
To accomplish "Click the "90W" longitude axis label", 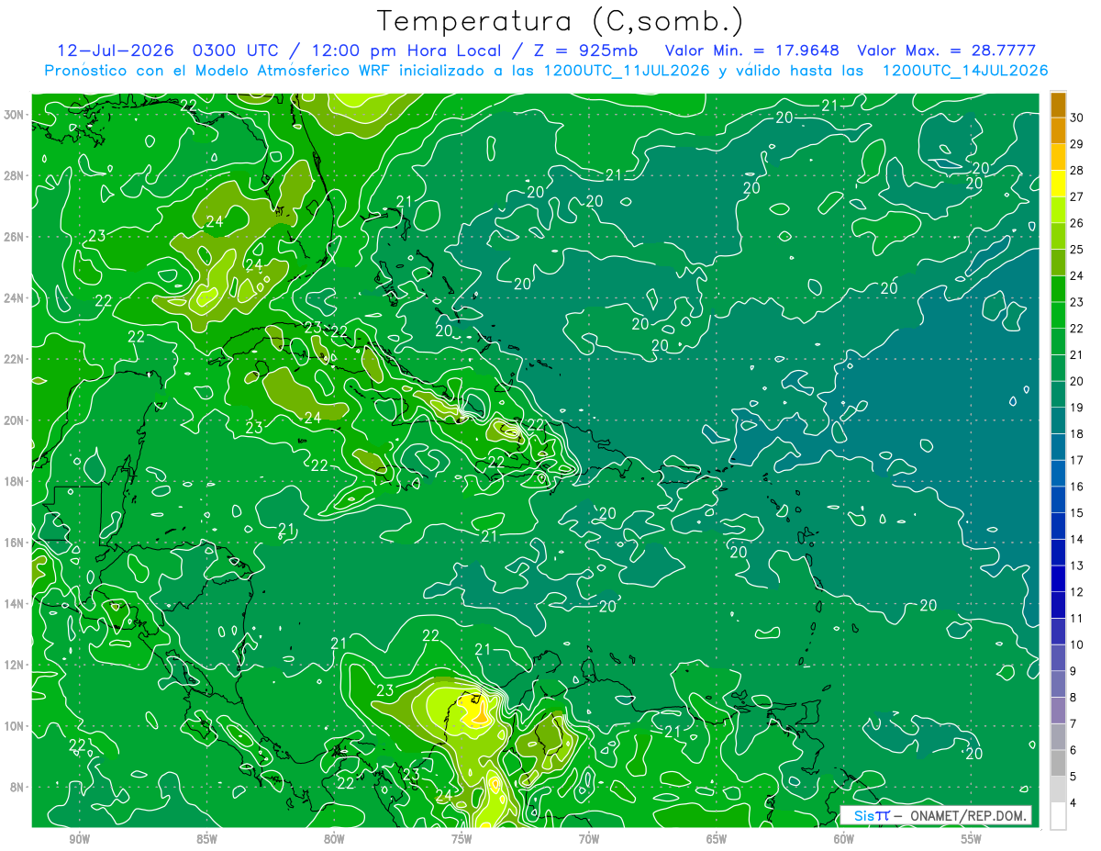I will pos(80,839).
